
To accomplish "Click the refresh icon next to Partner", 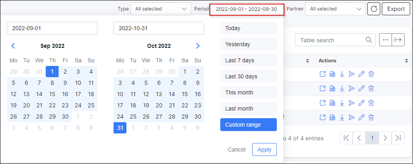I will (374, 9).
